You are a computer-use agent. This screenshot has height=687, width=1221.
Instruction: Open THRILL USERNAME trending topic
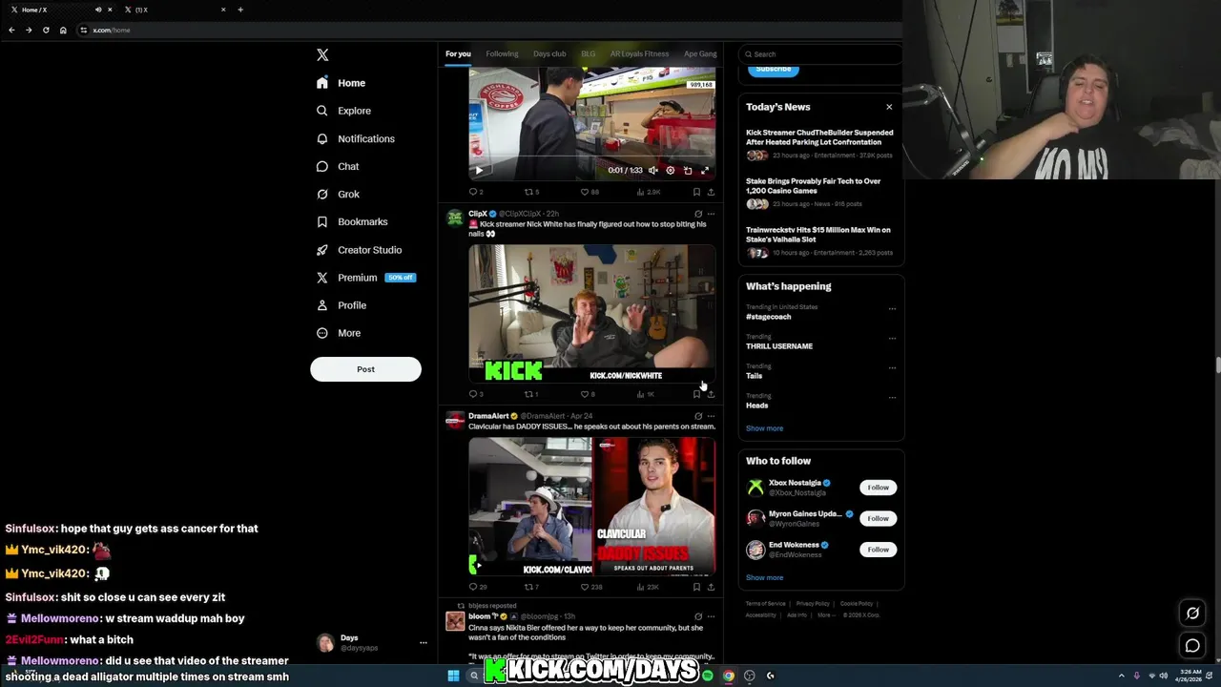(x=779, y=346)
